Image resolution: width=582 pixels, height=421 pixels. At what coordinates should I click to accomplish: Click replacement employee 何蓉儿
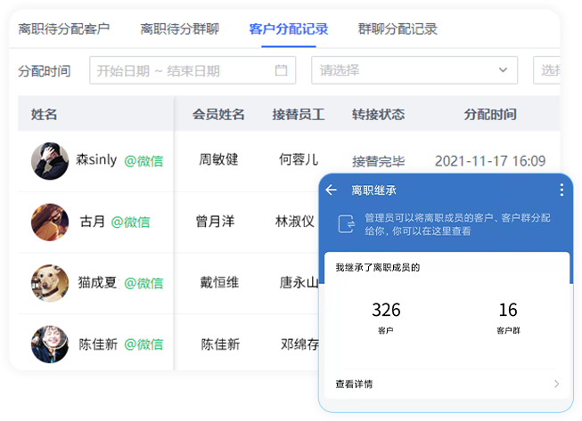[299, 159]
